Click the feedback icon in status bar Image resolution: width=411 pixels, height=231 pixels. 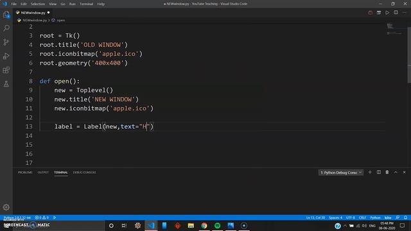coord(398,218)
